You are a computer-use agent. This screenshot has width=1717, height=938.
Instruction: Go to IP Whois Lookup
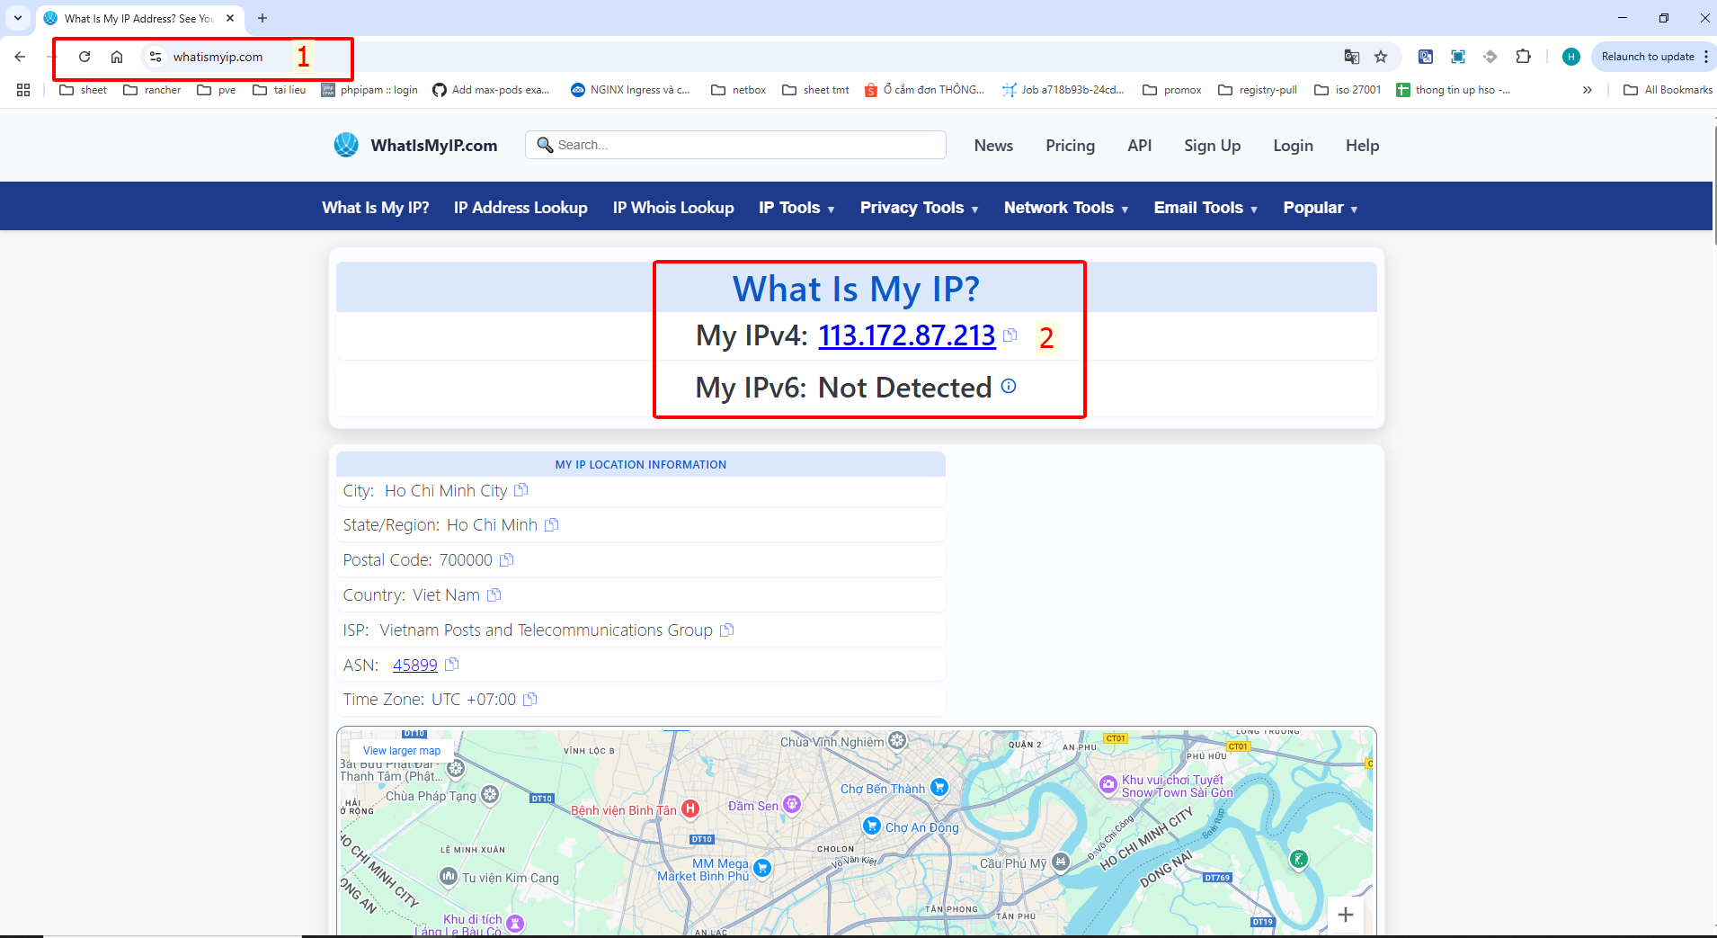coord(673,208)
